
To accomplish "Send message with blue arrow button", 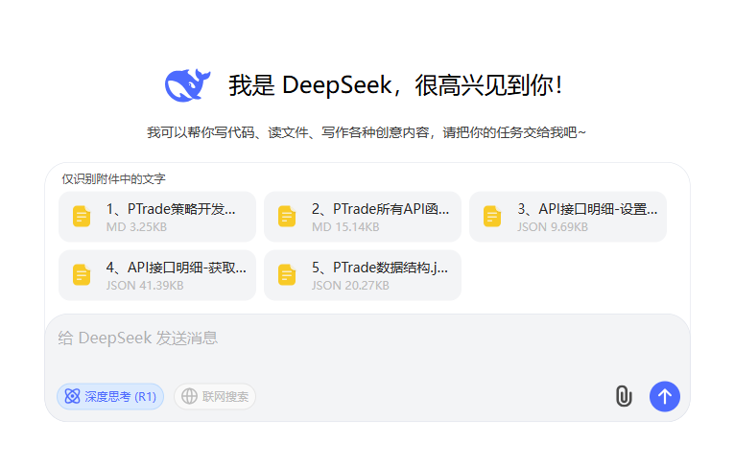I will pyautogui.click(x=665, y=396).
